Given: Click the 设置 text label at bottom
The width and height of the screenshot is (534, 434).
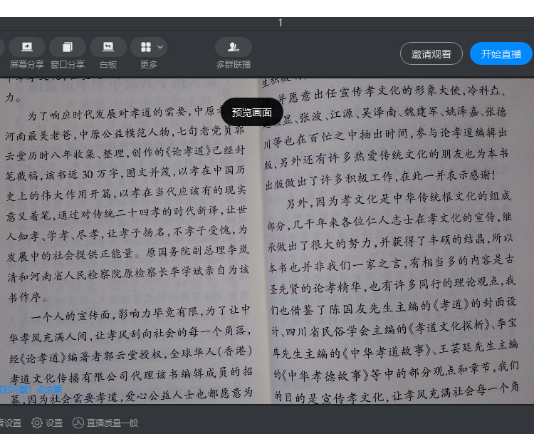Looking at the screenshot, I should click(x=54, y=423).
